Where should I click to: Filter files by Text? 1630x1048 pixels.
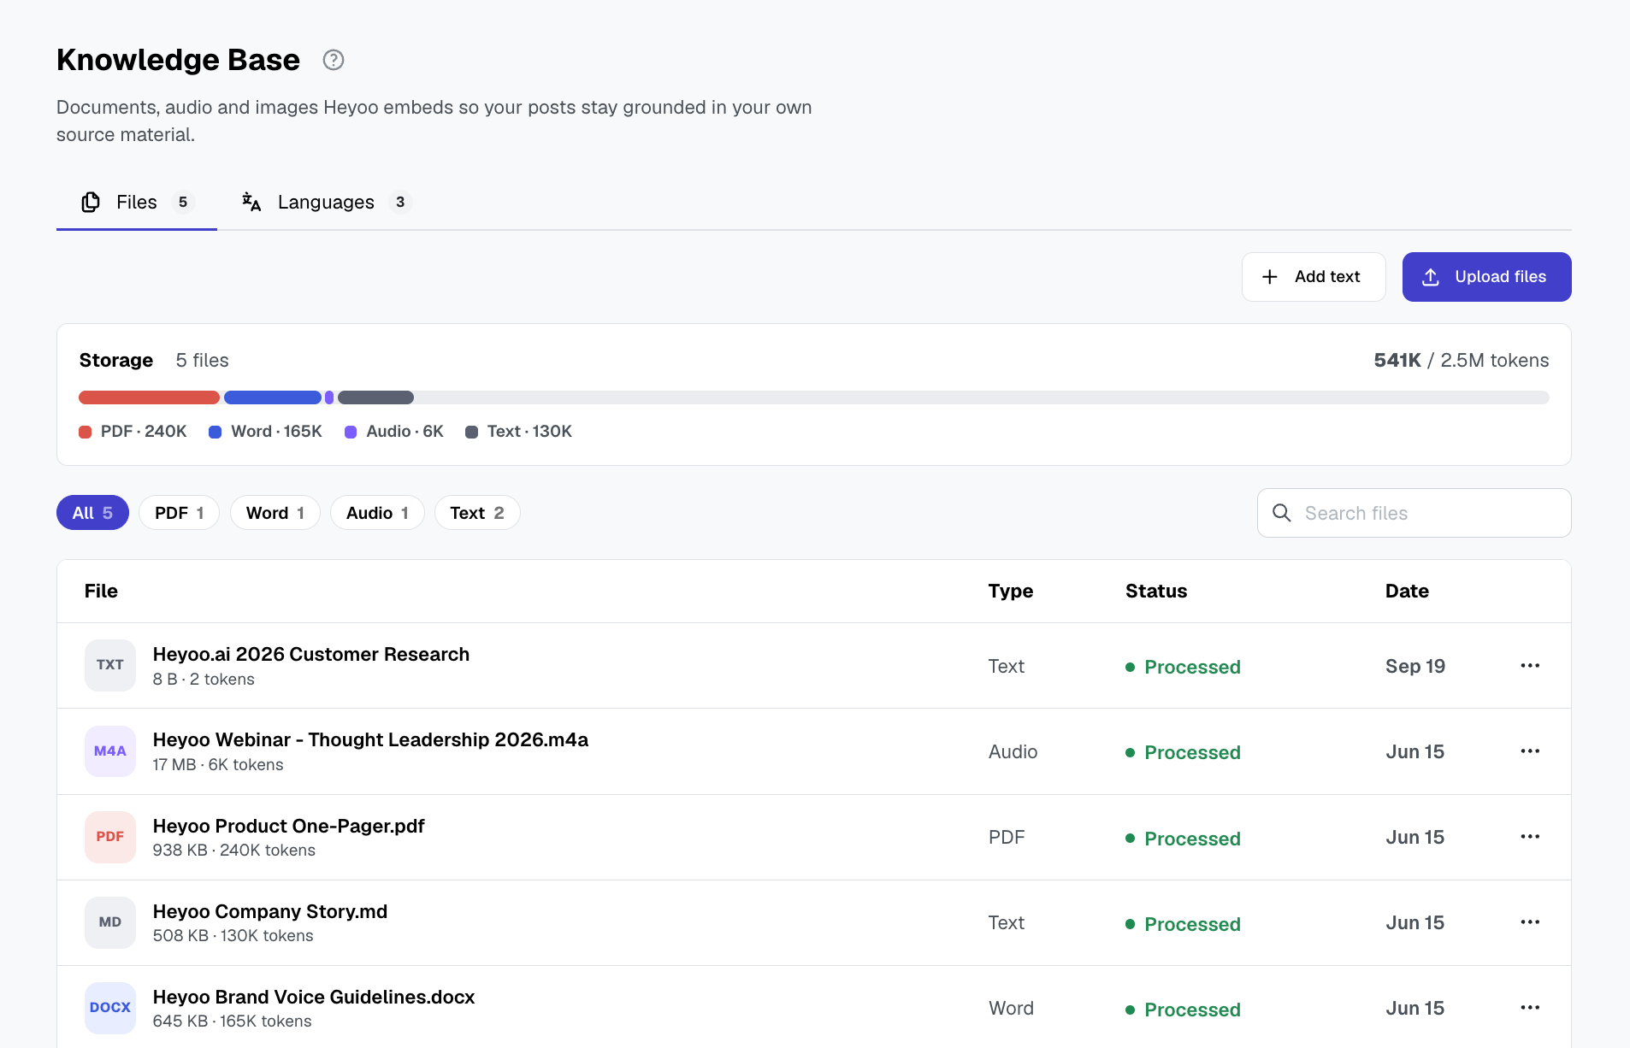(477, 513)
